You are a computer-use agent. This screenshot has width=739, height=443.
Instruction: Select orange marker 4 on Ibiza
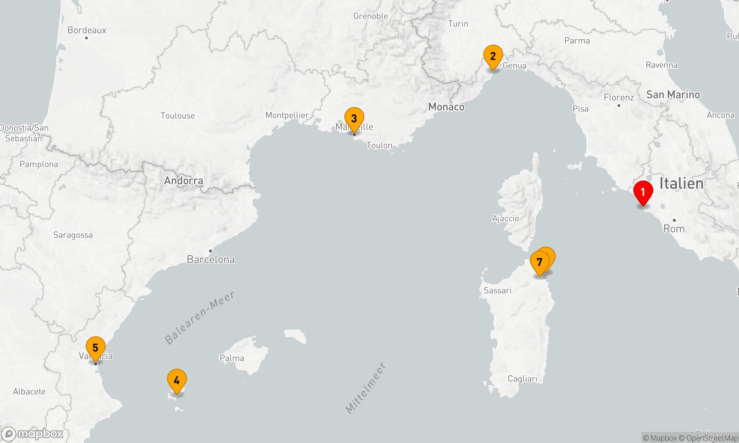click(177, 380)
